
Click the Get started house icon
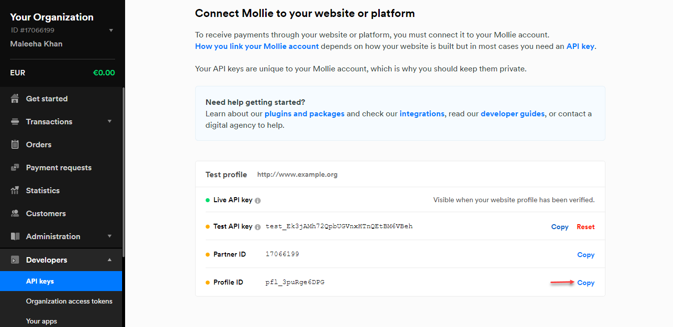point(15,98)
